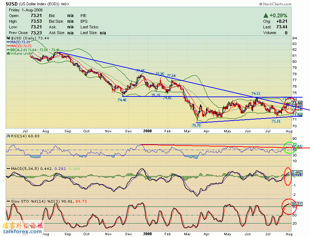Click the green up-triangle next to +0.29%
This screenshot has height=237, width=310.
pyautogui.click(x=266, y=15)
